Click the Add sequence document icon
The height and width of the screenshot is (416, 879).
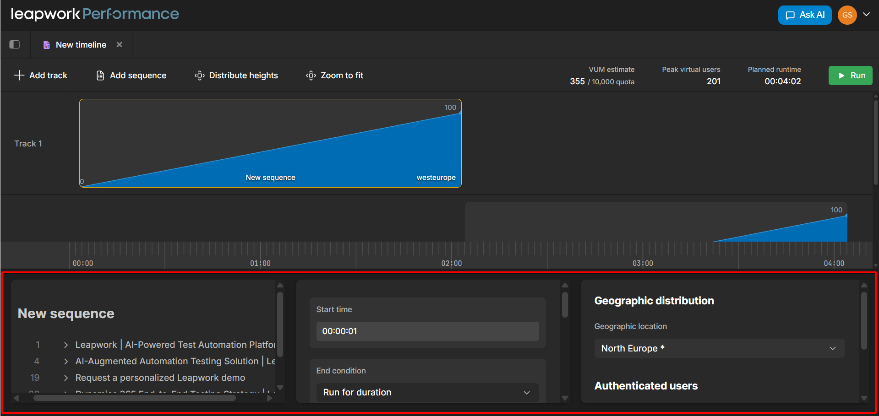pyautogui.click(x=100, y=76)
